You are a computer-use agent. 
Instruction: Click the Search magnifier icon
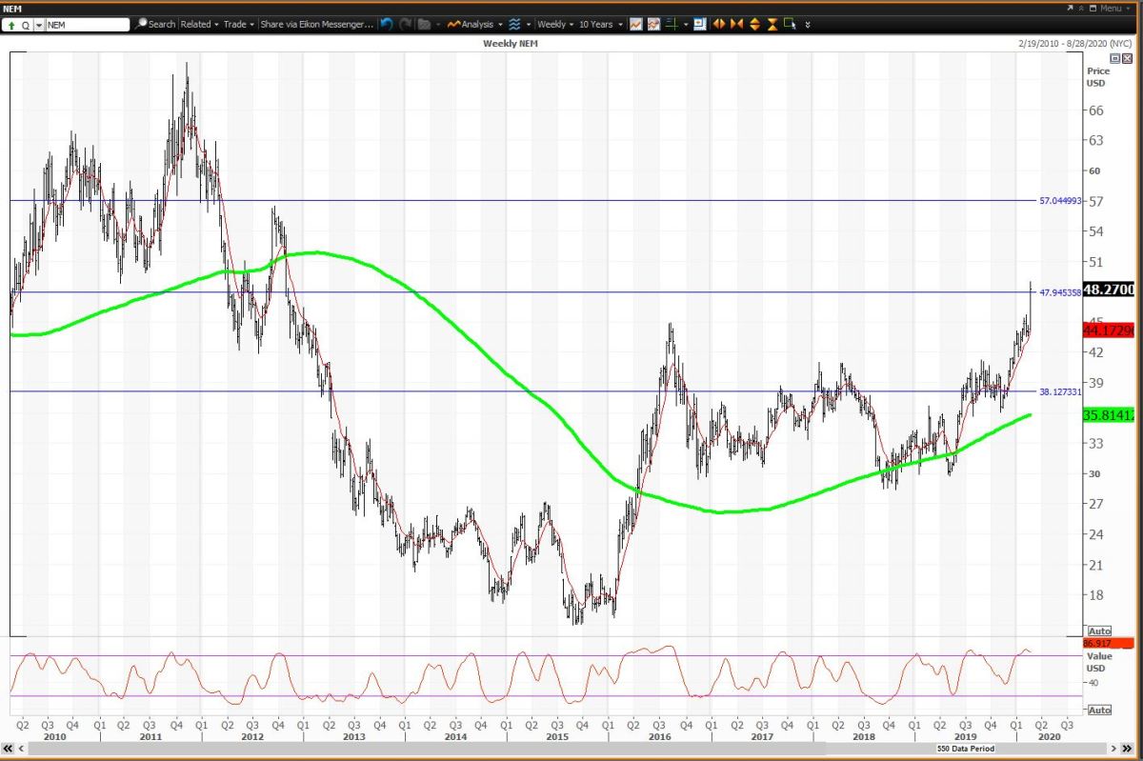[140, 24]
